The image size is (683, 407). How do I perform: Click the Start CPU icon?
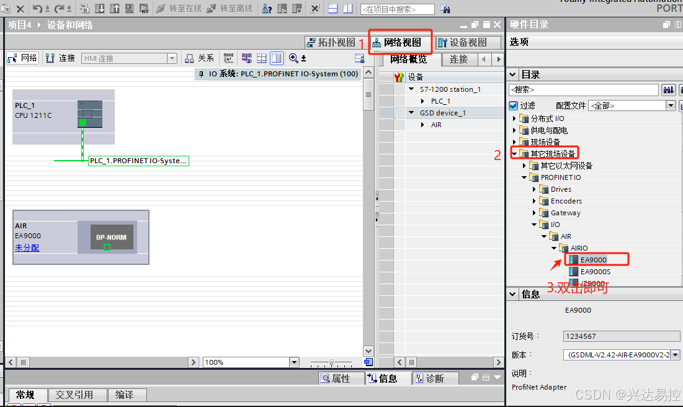[282, 8]
